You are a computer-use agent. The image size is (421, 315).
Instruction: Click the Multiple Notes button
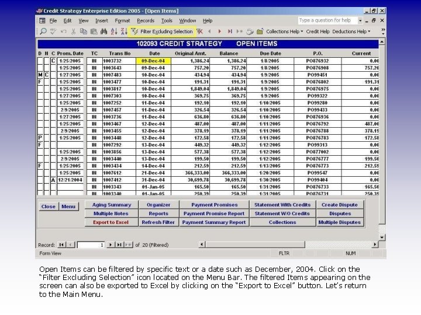111,213
